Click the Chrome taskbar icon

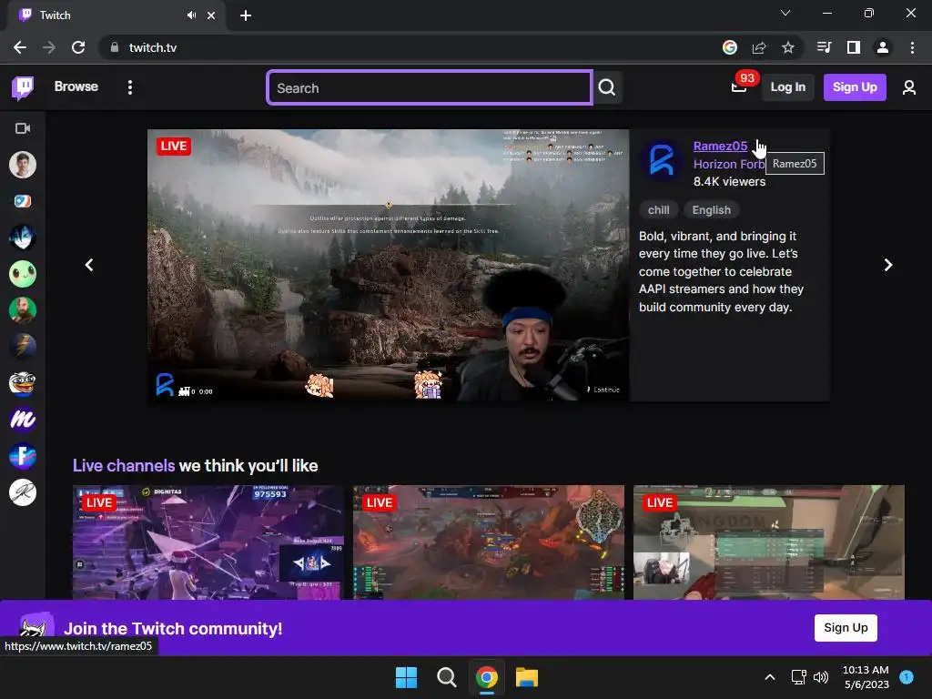coord(487,677)
